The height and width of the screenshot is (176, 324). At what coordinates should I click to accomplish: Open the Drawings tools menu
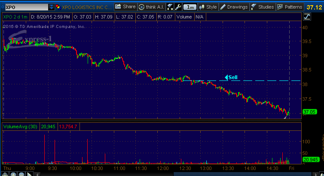[x=234, y=7]
